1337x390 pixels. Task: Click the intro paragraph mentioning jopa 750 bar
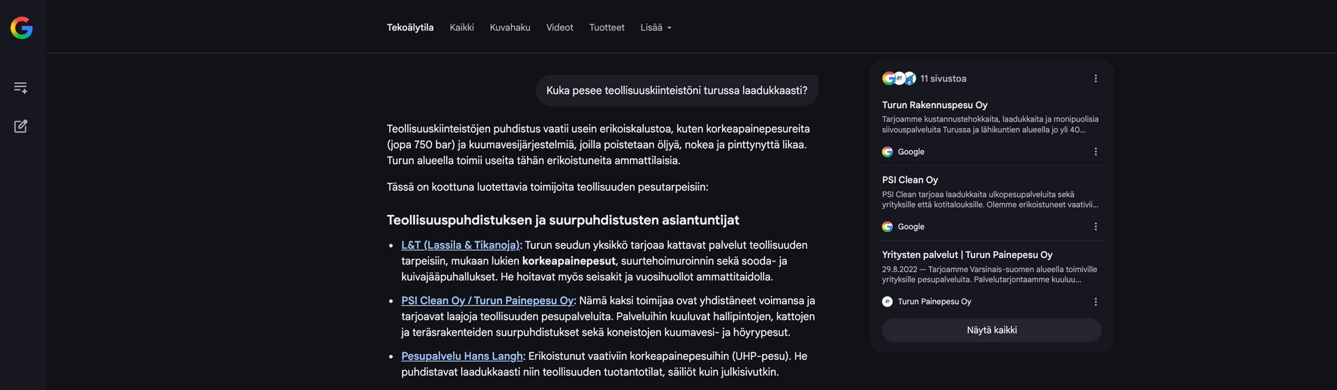tap(598, 145)
